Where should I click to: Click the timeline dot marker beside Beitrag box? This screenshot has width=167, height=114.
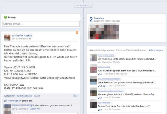click(x=83, y=19)
